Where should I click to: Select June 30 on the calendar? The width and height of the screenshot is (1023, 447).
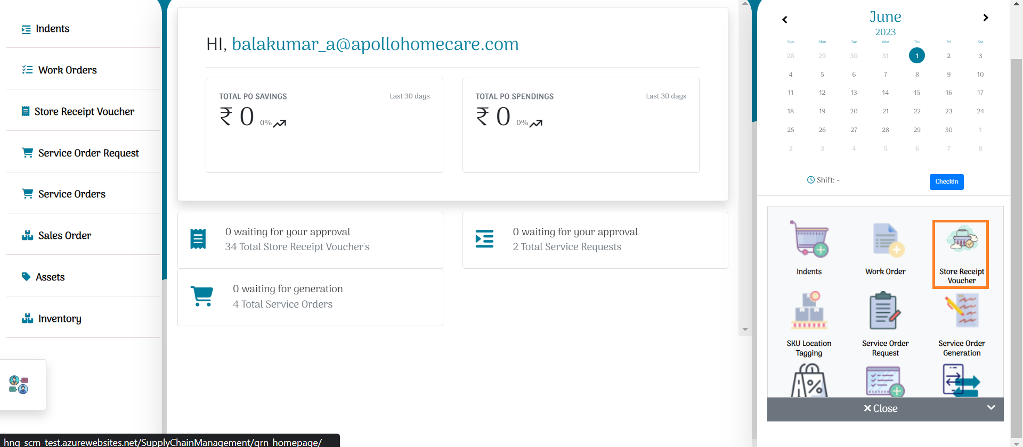coord(948,130)
